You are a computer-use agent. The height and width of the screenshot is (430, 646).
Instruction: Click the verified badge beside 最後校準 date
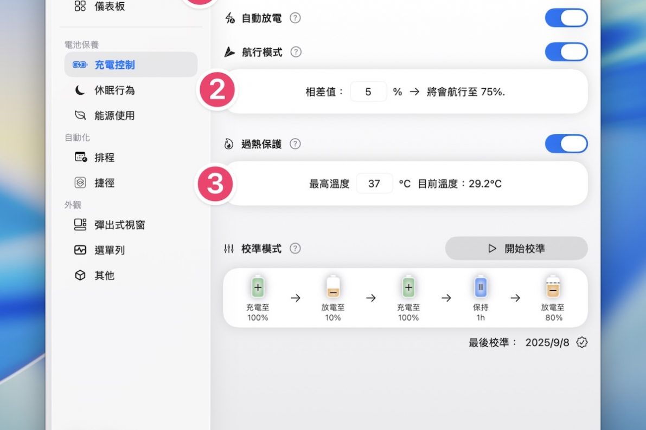click(x=582, y=343)
